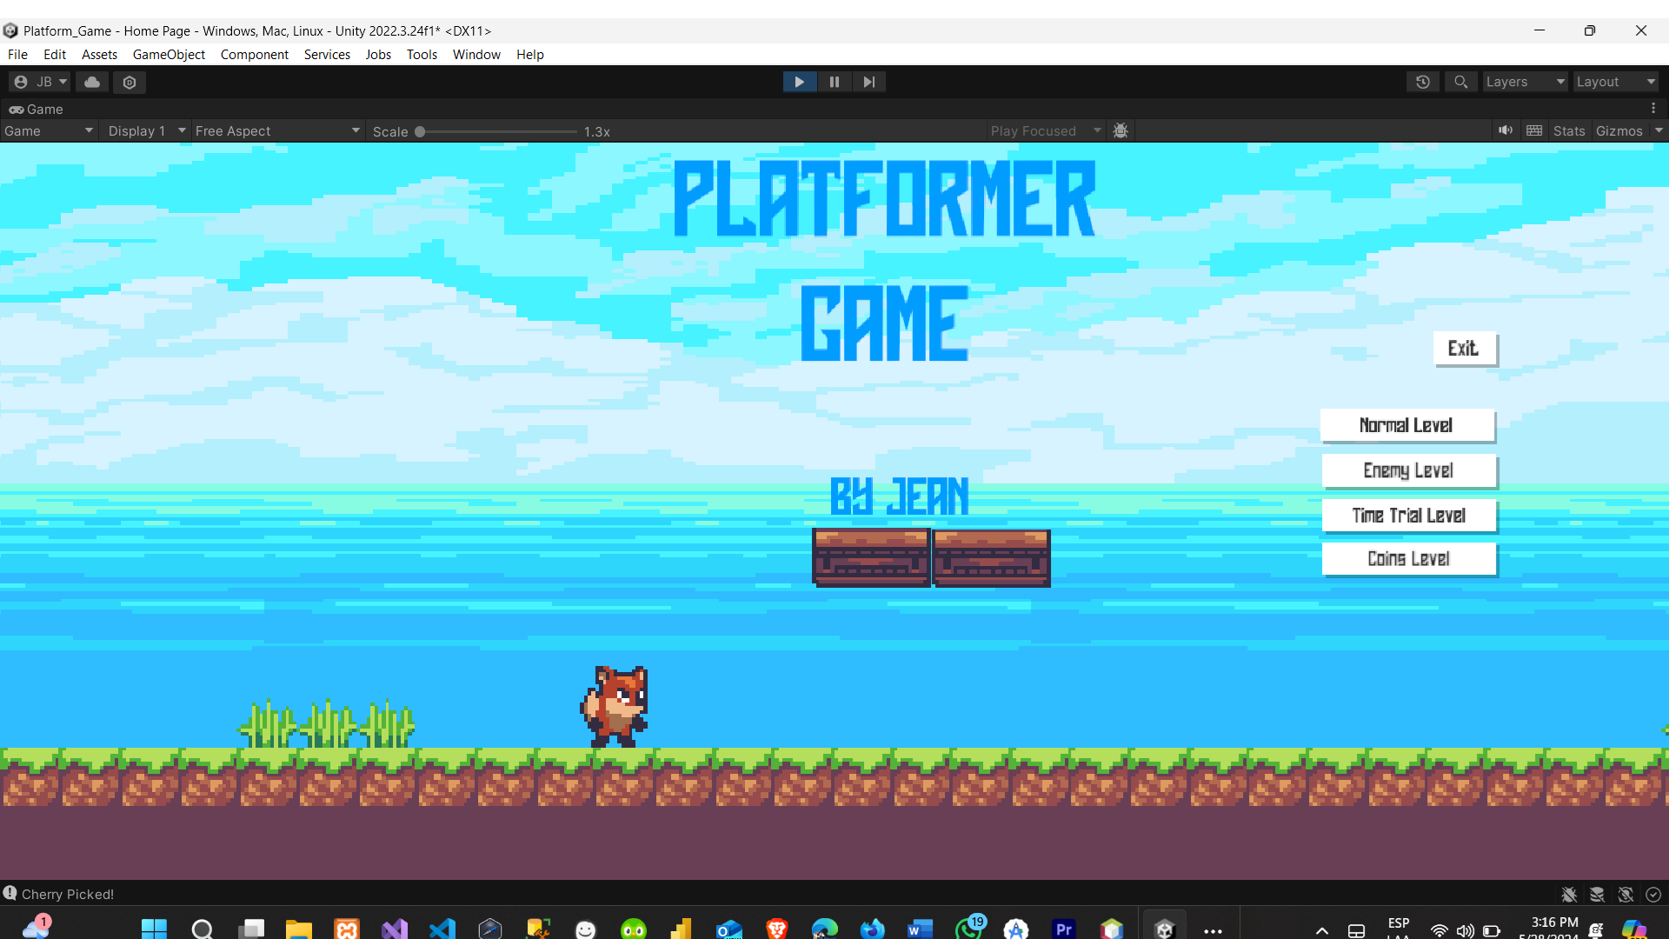The image size is (1669, 939).
Task: Toggle the Frame Debugger bug icon
Action: tap(1120, 130)
